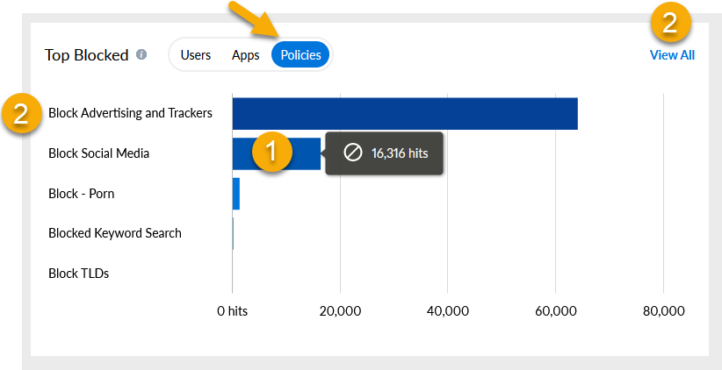Click the numbered badge above View All
The width and height of the screenshot is (722, 370).
(670, 23)
